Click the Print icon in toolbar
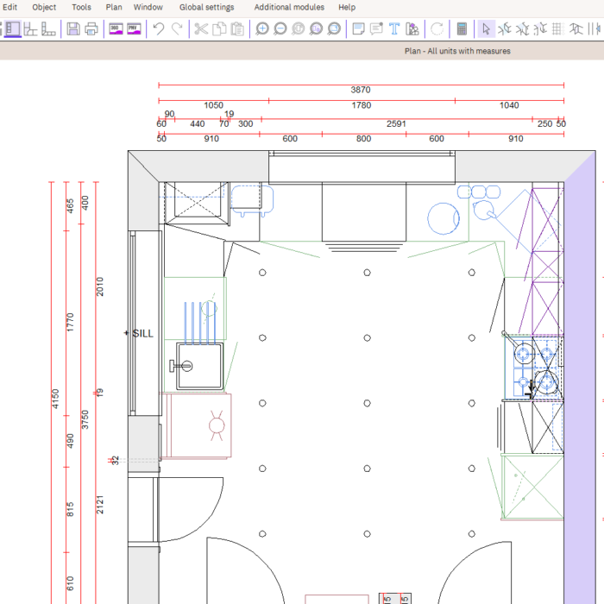 (x=91, y=29)
